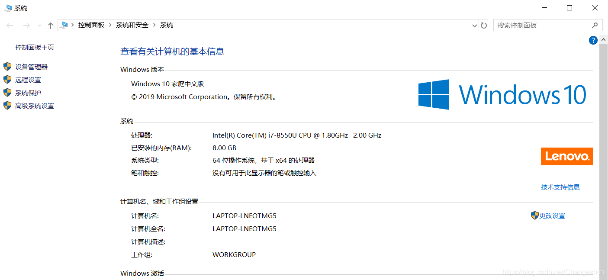Open 控制面板主页 link
Image resolution: width=608 pixels, height=280 pixels.
point(35,48)
